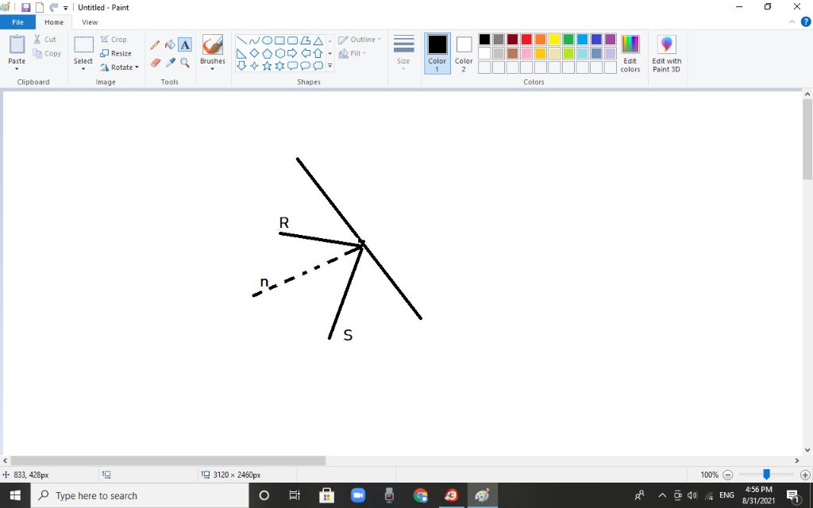813x508 pixels.
Task: Click the Windows Start button
Action: pyautogui.click(x=15, y=495)
